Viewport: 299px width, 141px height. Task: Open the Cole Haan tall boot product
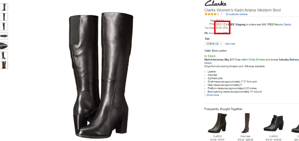pyautogui.click(x=245, y=123)
